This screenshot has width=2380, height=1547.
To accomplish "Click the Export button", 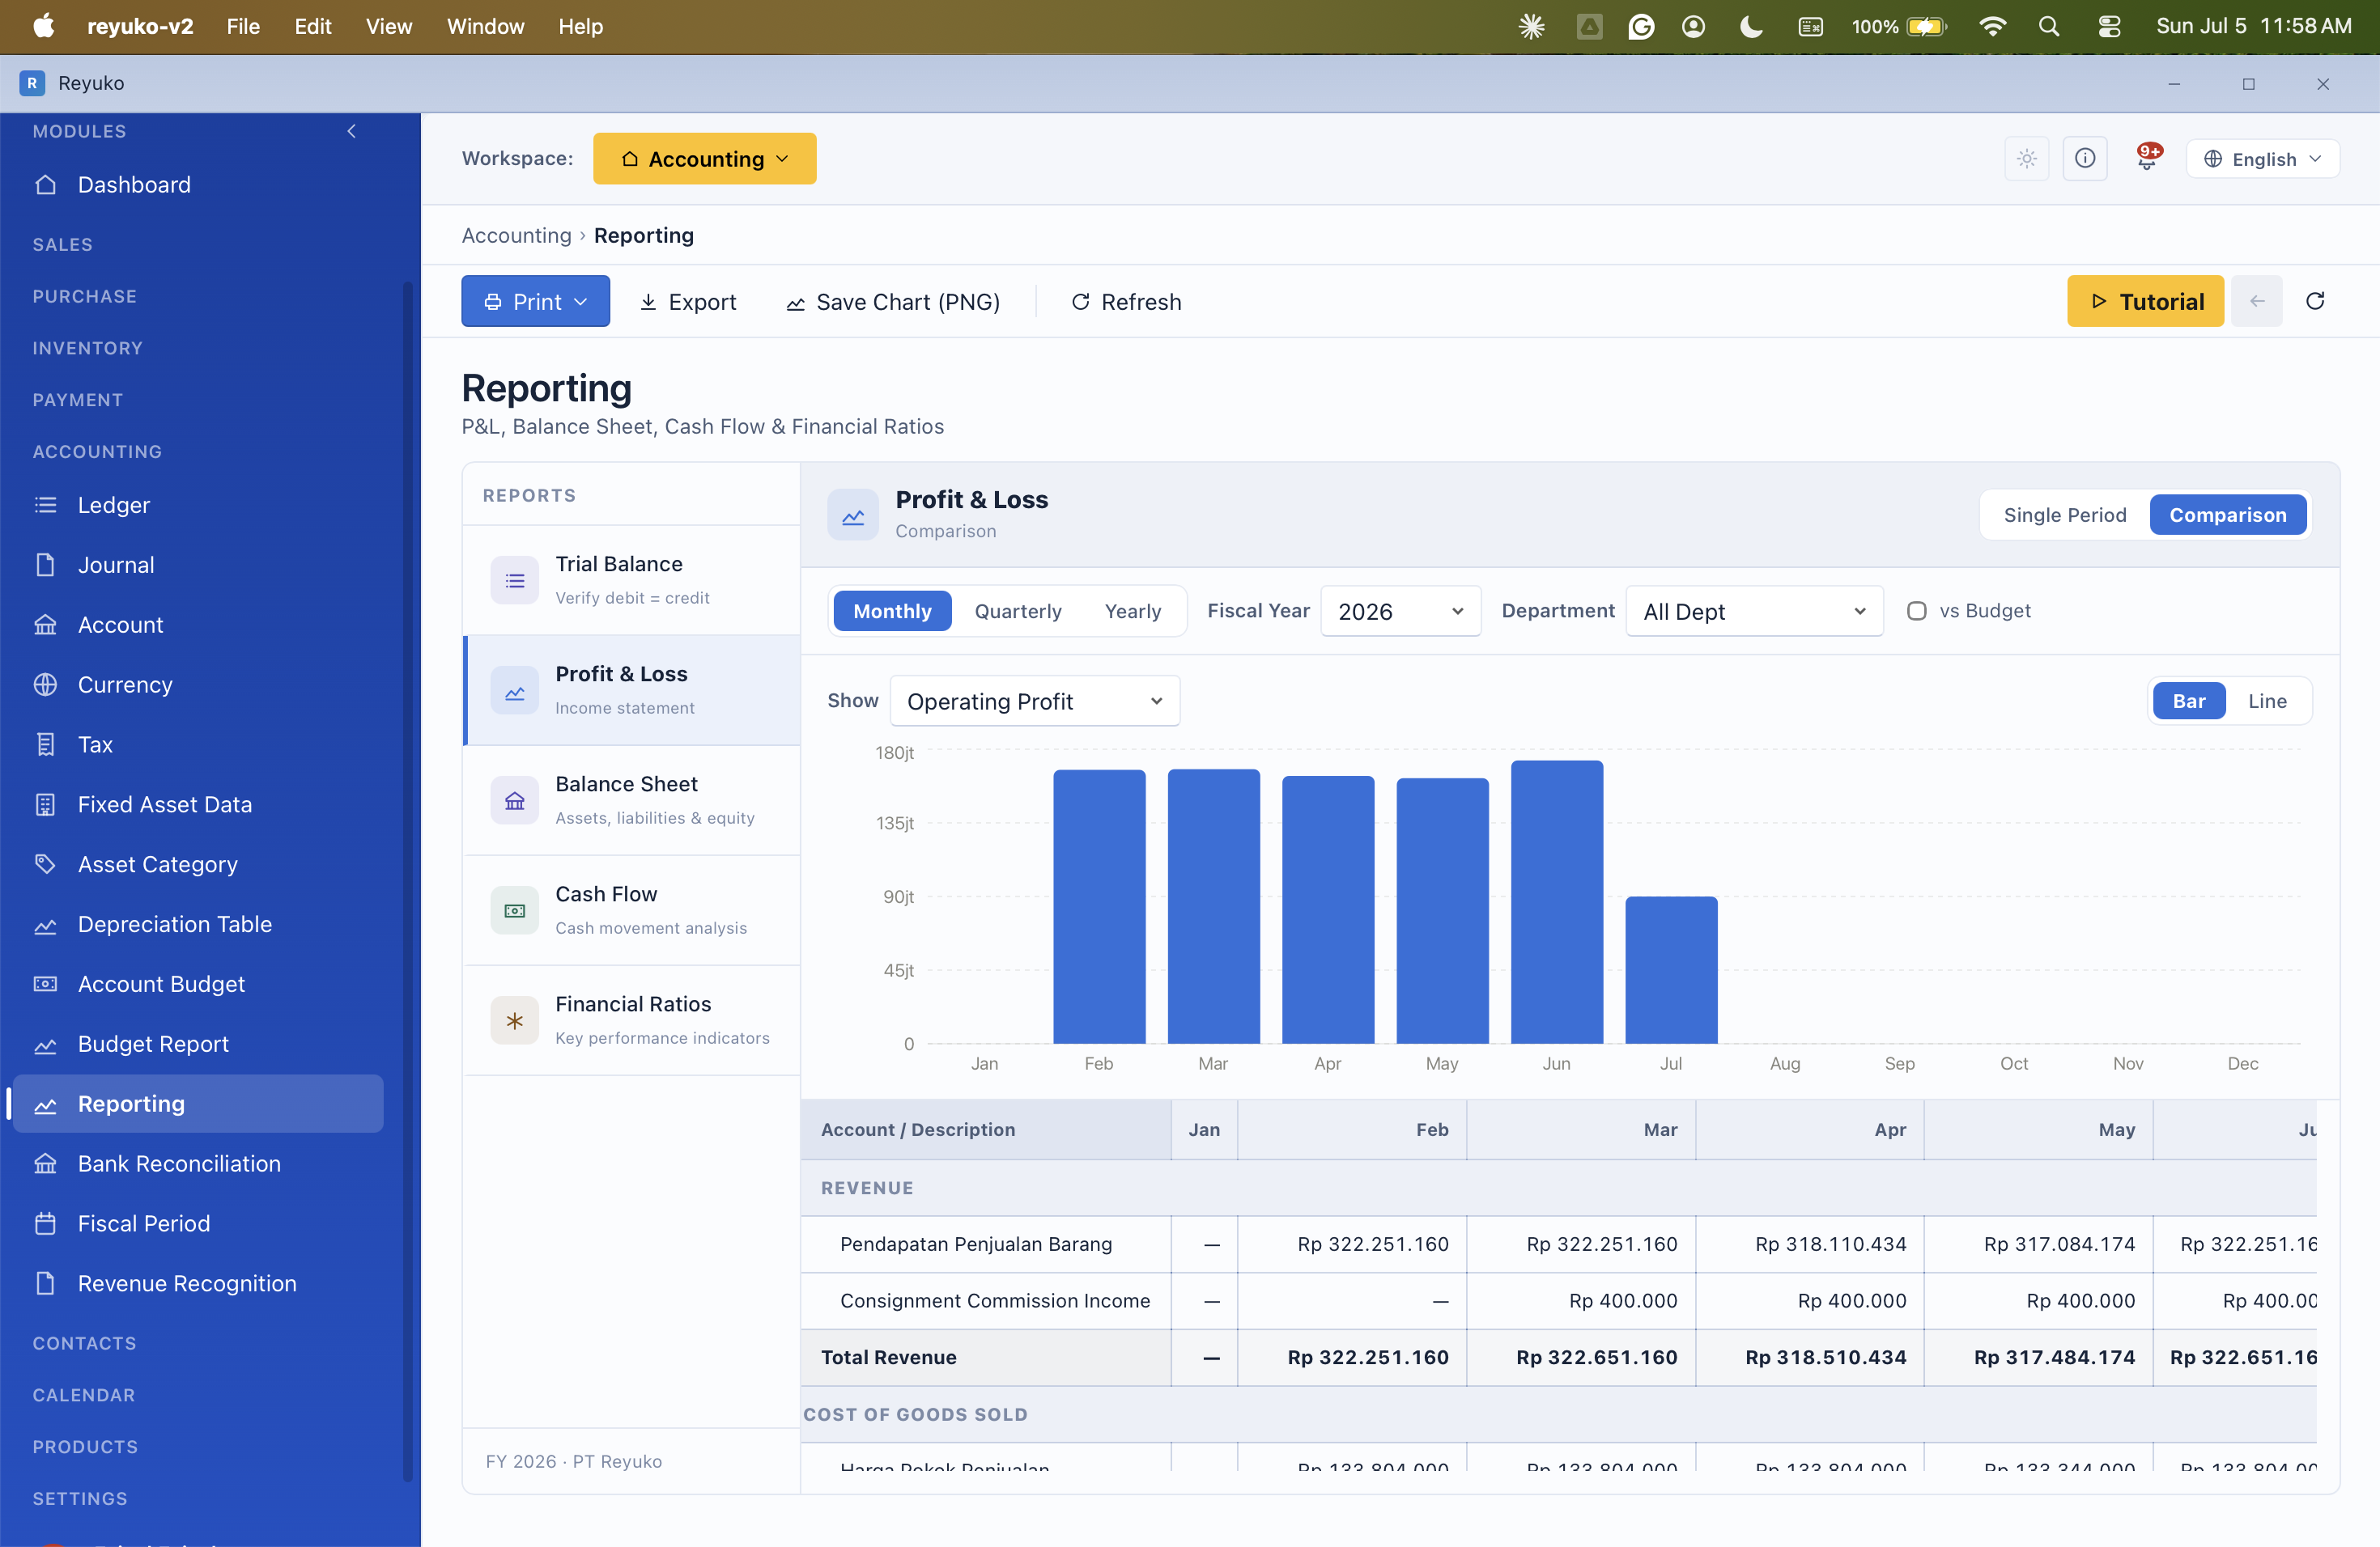I will tap(688, 301).
